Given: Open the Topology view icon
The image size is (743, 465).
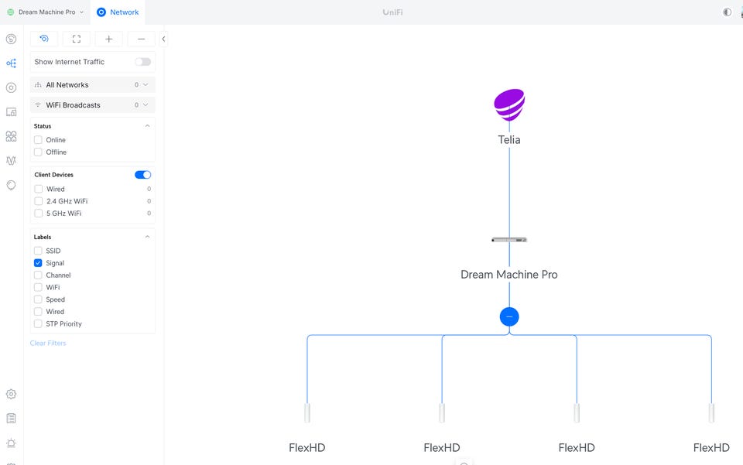Looking at the screenshot, I should [11, 63].
